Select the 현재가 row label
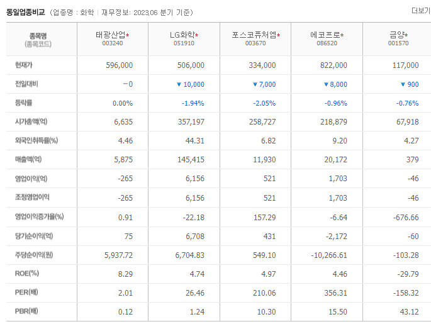 24,65
